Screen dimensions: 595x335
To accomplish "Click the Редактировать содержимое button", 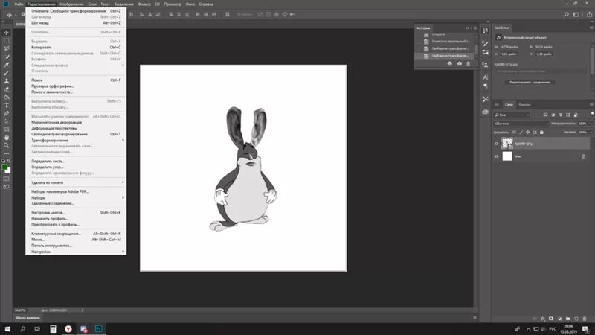I will [530, 82].
